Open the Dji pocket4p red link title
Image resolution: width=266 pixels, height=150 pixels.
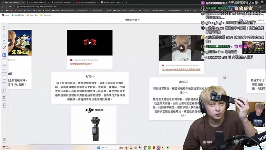pyautogui.click(x=181, y=69)
